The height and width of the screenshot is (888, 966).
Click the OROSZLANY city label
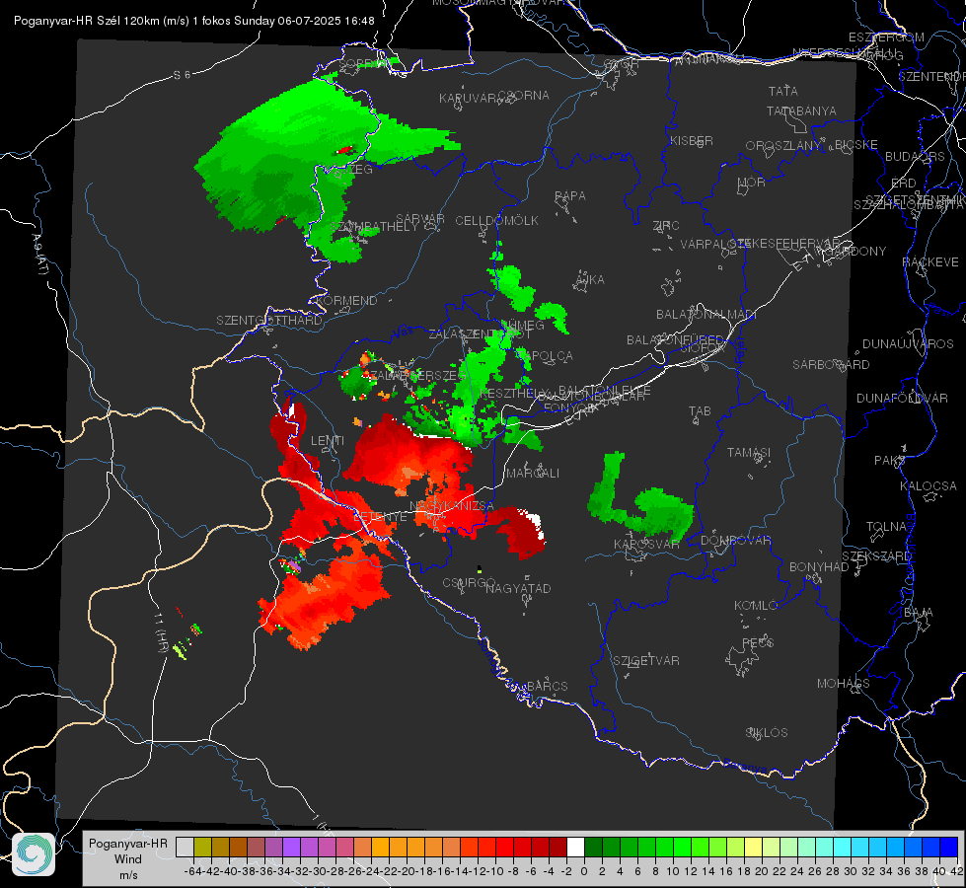[x=783, y=145]
